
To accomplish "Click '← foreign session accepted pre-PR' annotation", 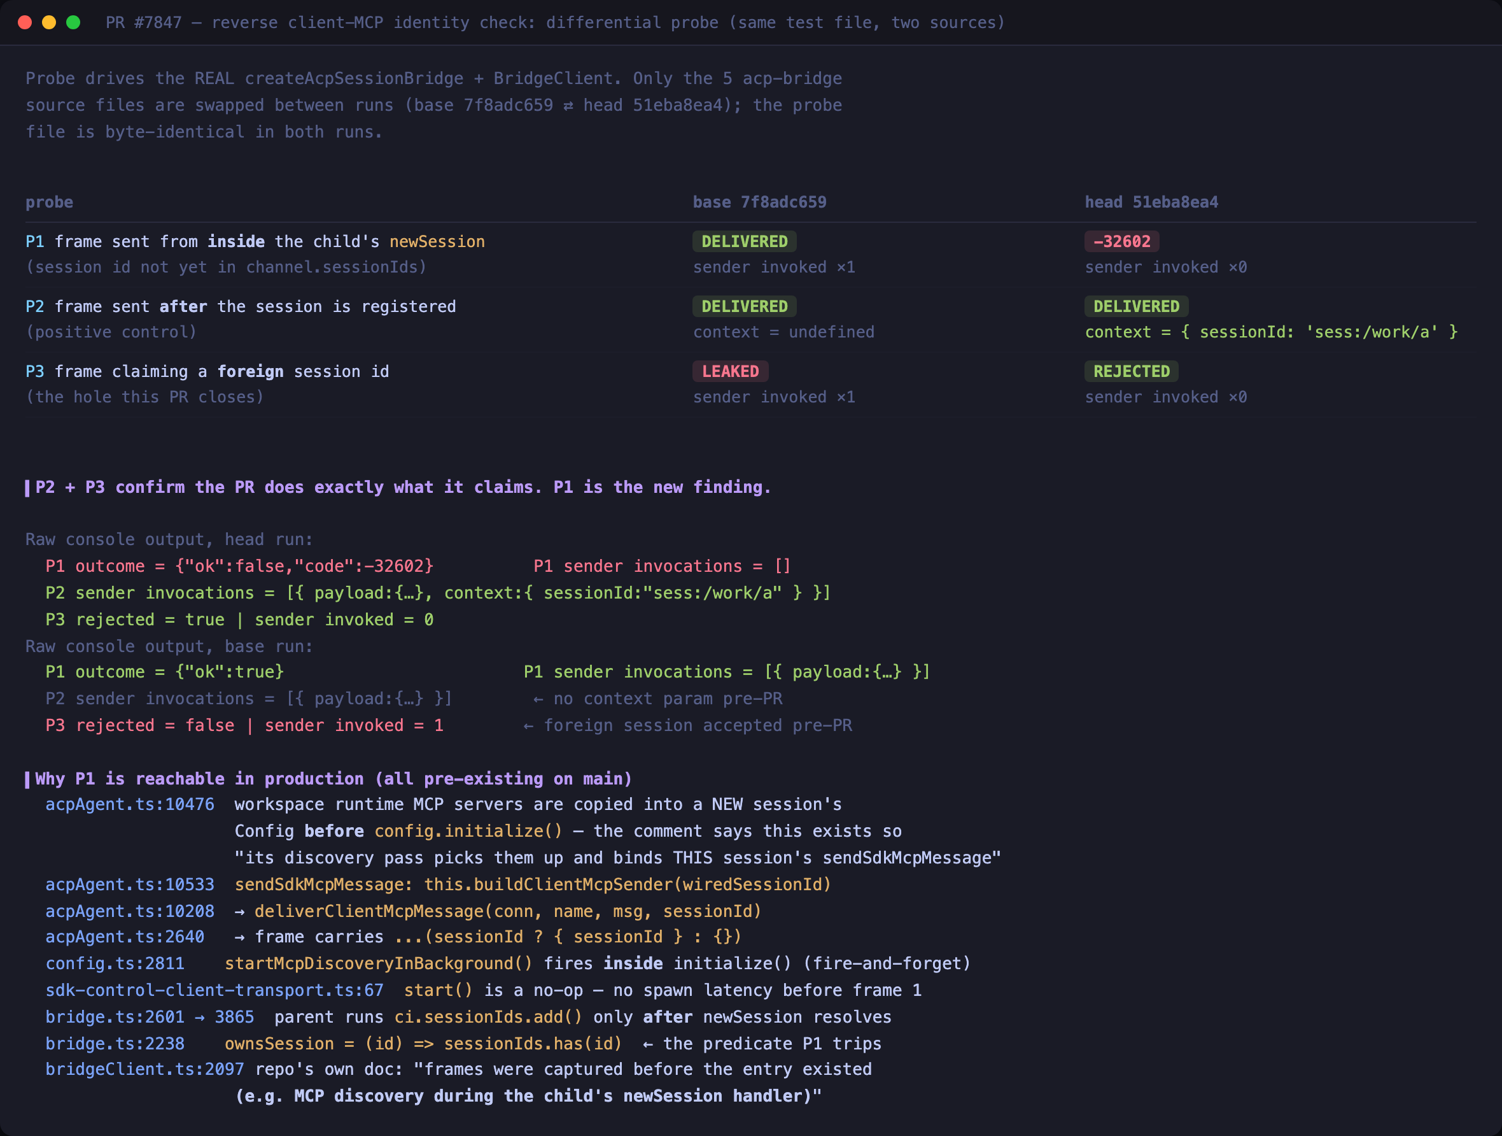I will coord(687,726).
